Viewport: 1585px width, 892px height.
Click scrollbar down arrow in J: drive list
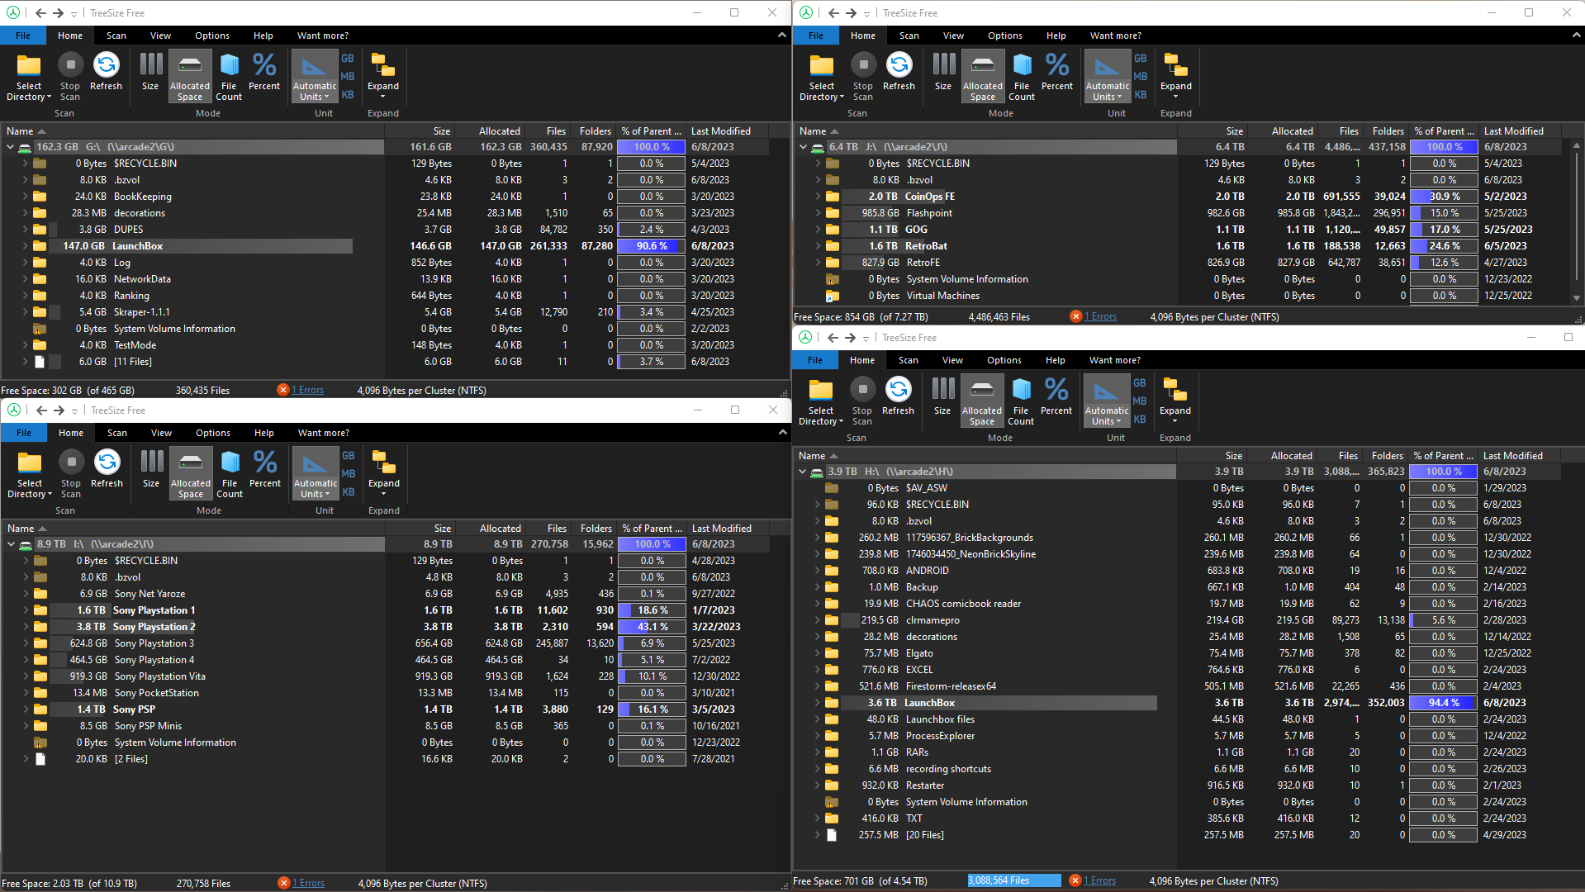click(x=1576, y=297)
